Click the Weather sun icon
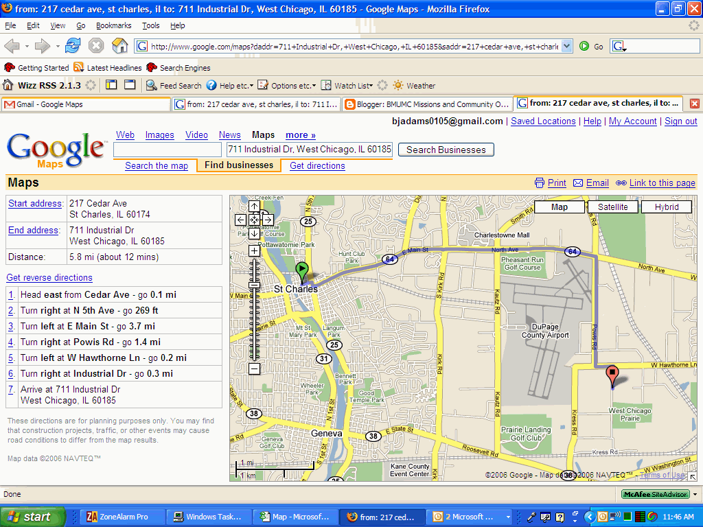 click(397, 85)
